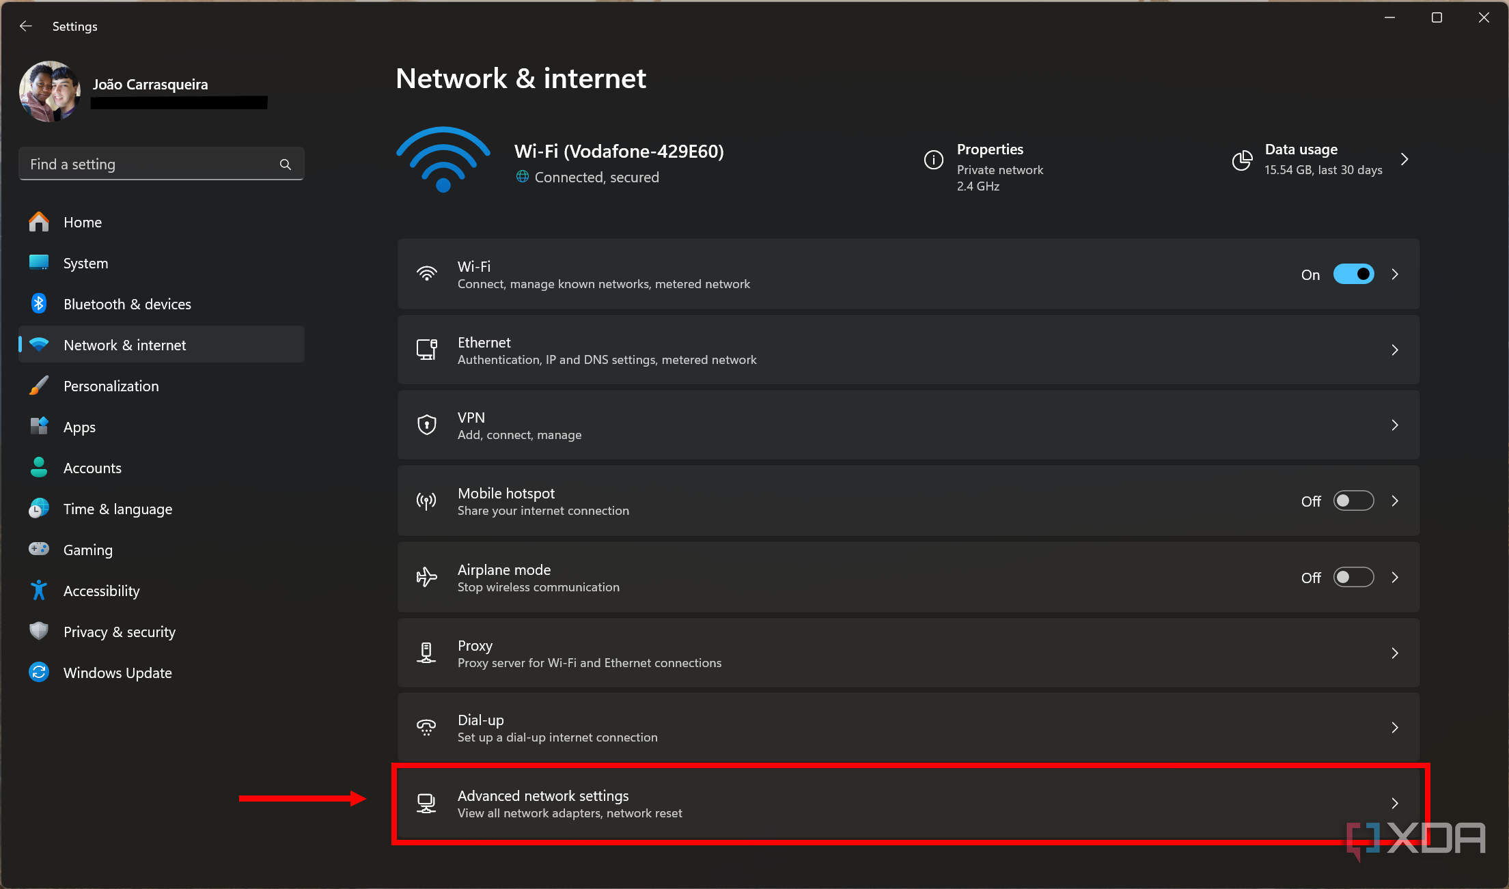1509x889 pixels.
Task: Click the search magnifier icon
Action: (x=286, y=165)
